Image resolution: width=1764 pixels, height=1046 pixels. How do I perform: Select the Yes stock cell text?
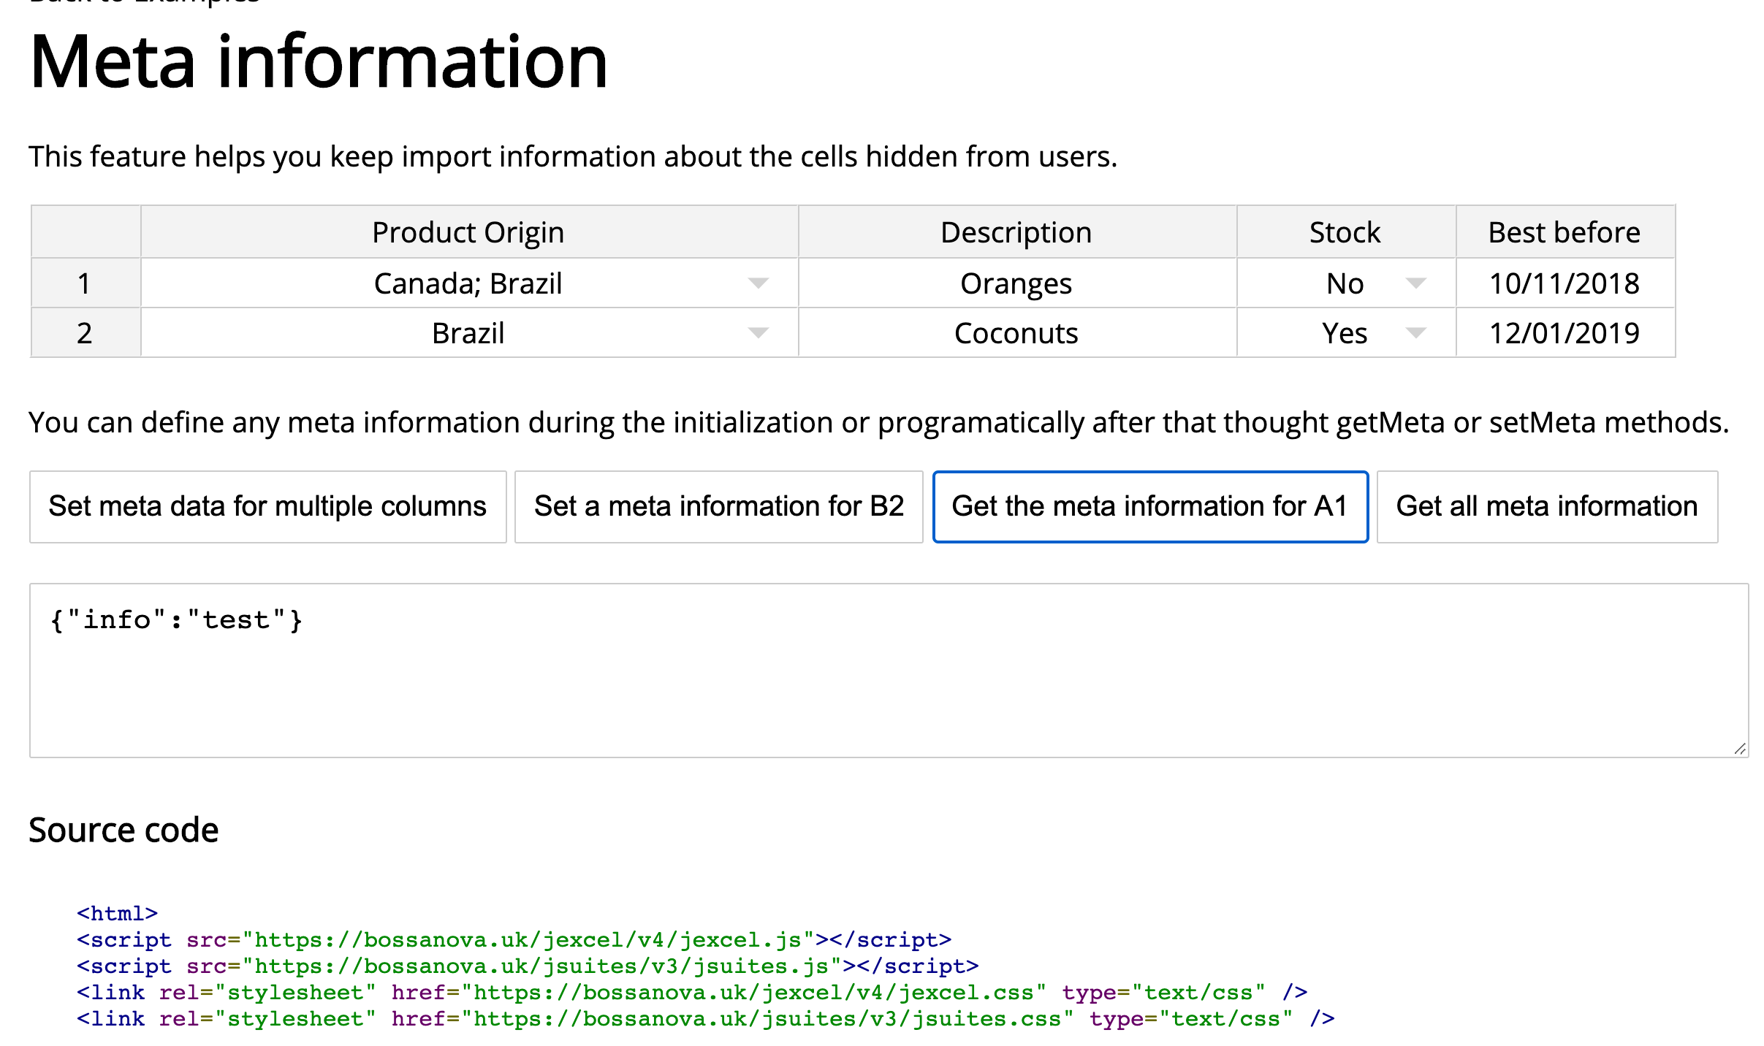tap(1345, 333)
